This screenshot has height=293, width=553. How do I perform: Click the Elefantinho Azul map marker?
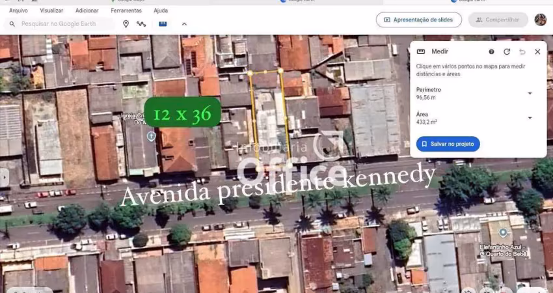[x=502, y=232]
